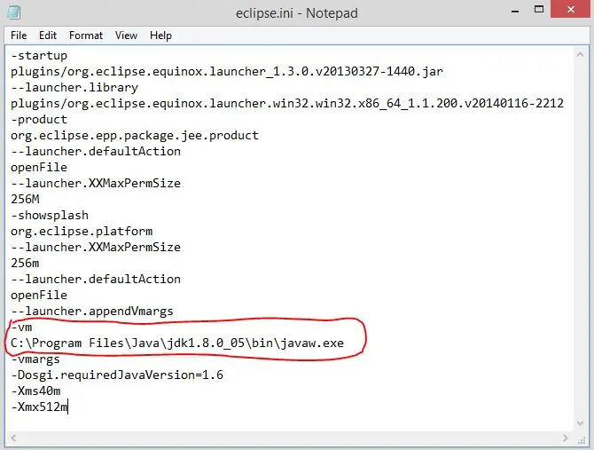Open the File menu

coord(19,36)
